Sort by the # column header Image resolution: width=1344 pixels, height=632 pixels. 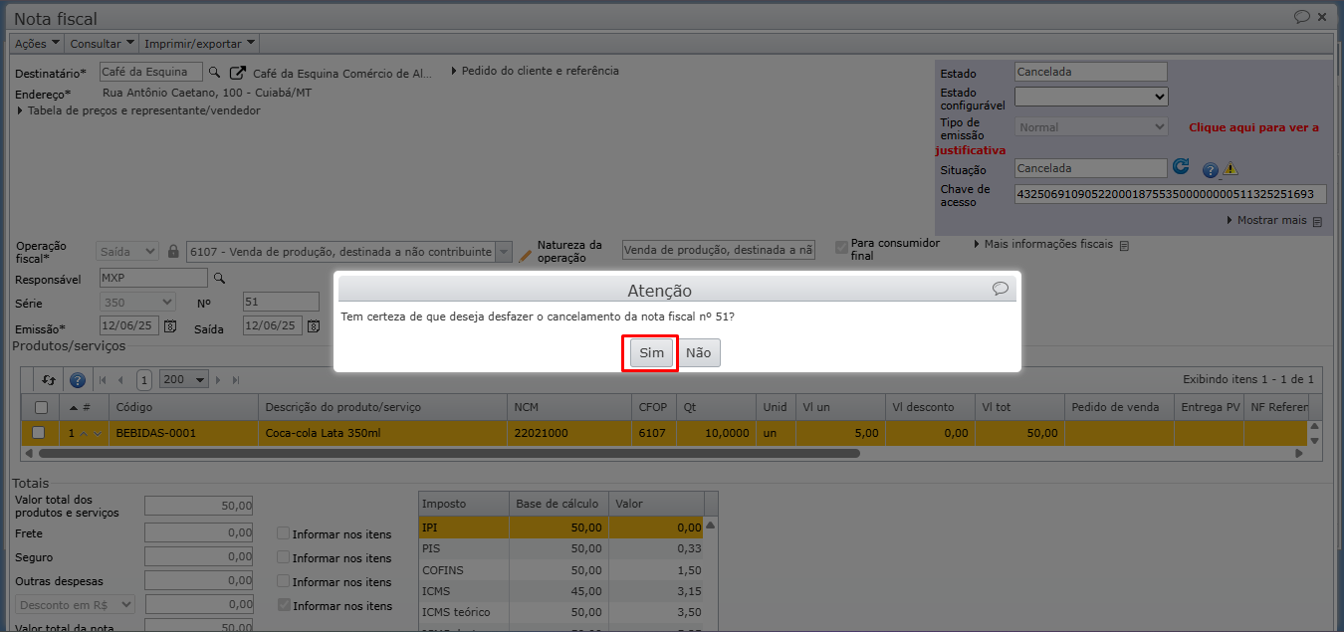click(x=85, y=407)
